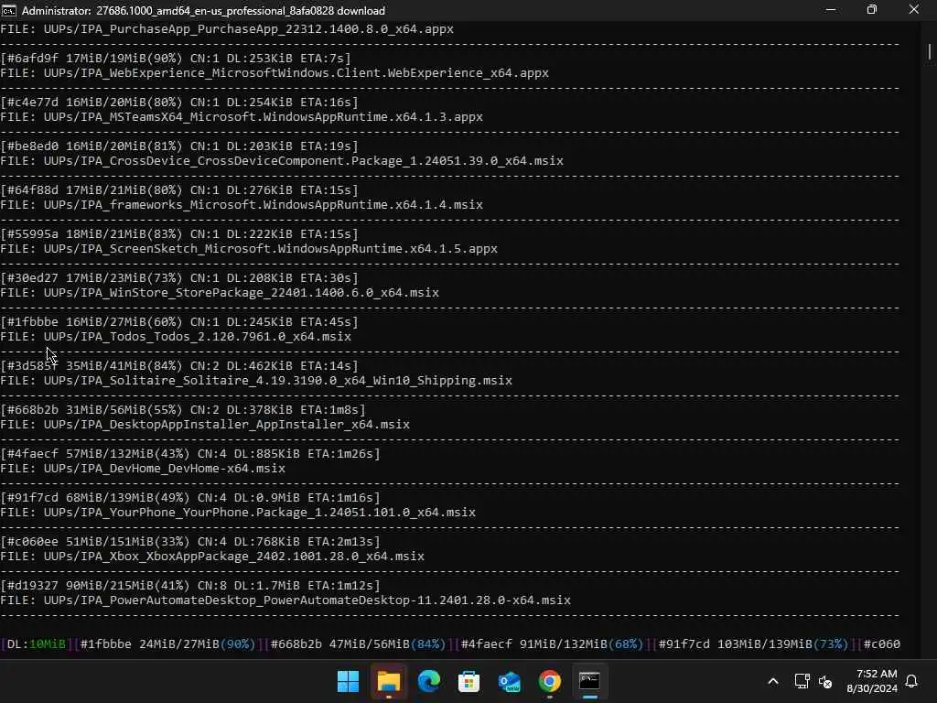This screenshot has height=703, width=937.
Task: Launch Microsoft Edge from the taskbar
Action: [428, 681]
